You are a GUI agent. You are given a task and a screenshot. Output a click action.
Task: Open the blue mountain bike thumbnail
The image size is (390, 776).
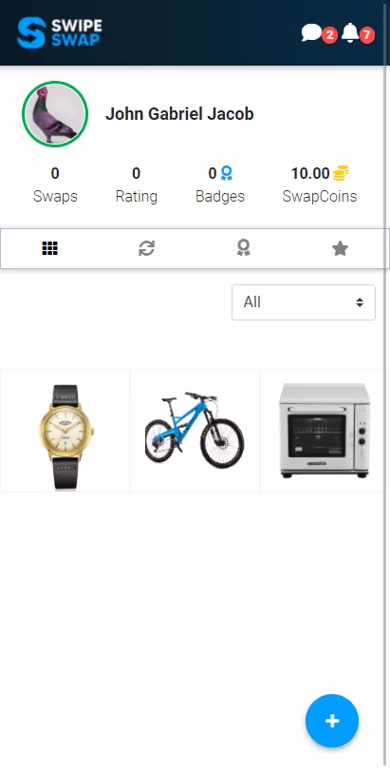tap(195, 431)
